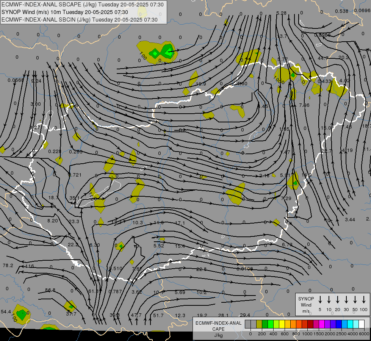Click the 78.2 value on the map
This screenshot has height=341, width=371.
pos(8,266)
